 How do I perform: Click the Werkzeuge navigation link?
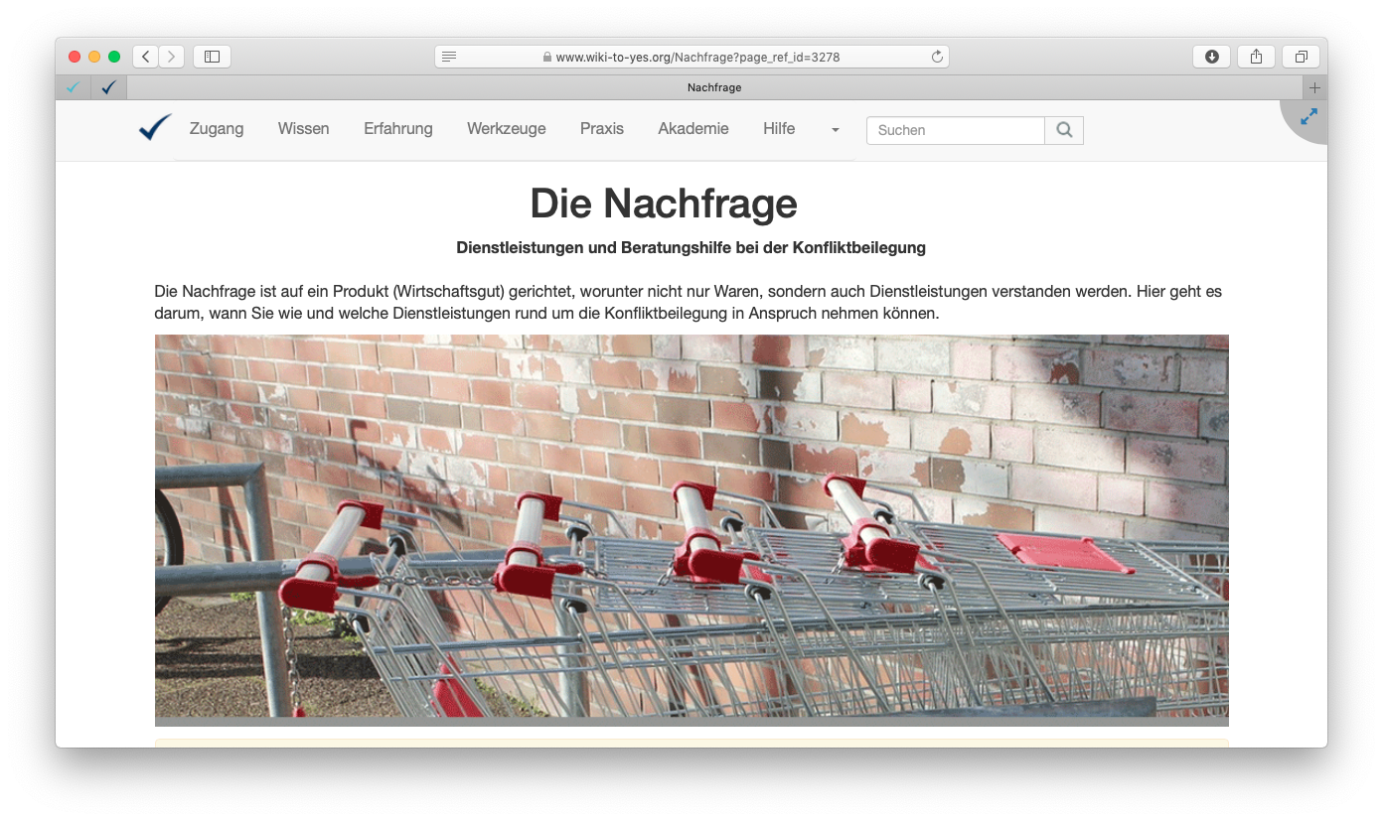click(x=506, y=128)
